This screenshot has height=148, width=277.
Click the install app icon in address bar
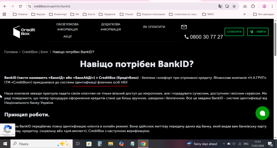(x=227, y=6)
